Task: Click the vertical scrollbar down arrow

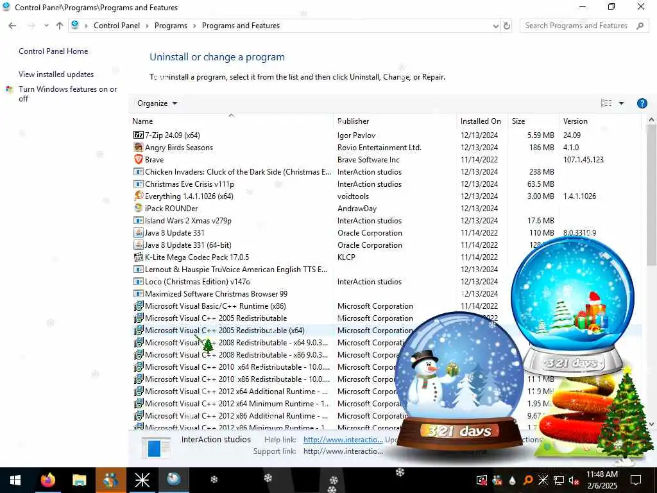Action: (x=651, y=424)
